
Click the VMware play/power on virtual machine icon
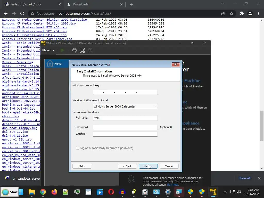pyautogui.click(x=62, y=50)
